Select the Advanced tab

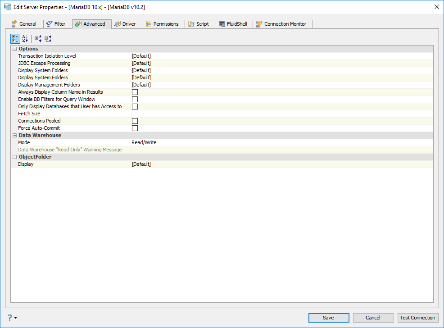[x=91, y=24]
